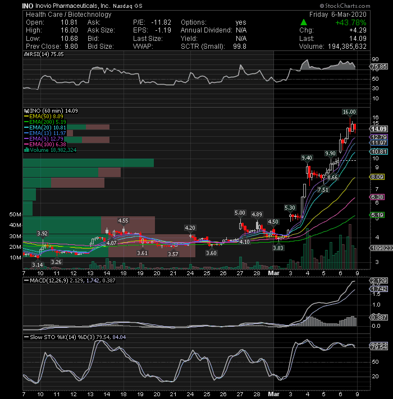Click the pink 6.38 tag on the right axis
Viewport: 393px width, 399px height.
(x=377, y=197)
